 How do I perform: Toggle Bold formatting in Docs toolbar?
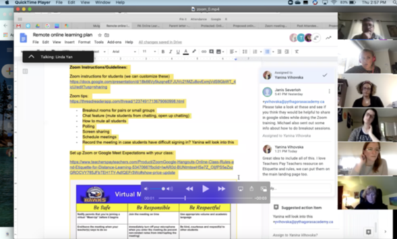(x=163, y=51)
